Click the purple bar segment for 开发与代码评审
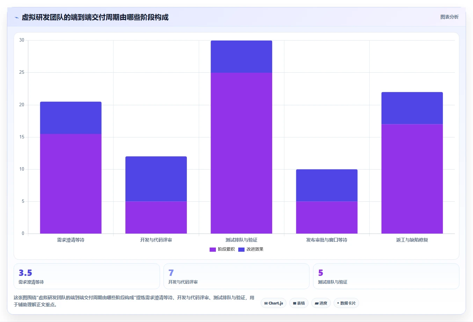 click(156, 217)
